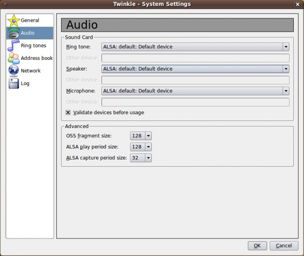Click Other device field under Ring tone
304x256 pixels.
[x=195, y=58]
